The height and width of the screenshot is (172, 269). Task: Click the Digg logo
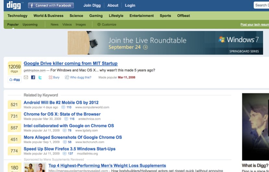pos(14,5)
